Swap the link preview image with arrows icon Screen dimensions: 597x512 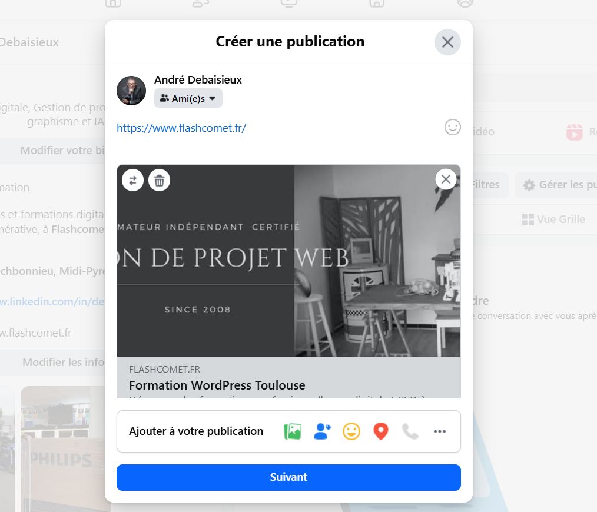point(132,180)
